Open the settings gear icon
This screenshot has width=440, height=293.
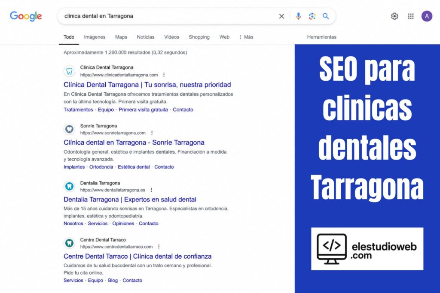coord(394,16)
